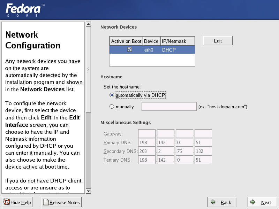Click the manual hostname text field
Viewport: 279px width, 209px height.
coord(169,107)
